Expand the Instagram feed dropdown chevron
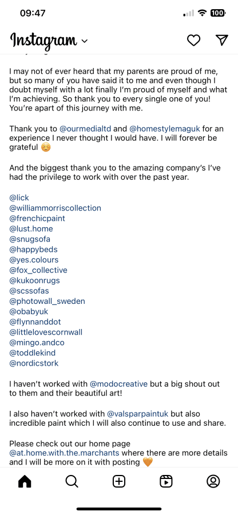The image size is (238, 515). pyautogui.click(x=84, y=41)
